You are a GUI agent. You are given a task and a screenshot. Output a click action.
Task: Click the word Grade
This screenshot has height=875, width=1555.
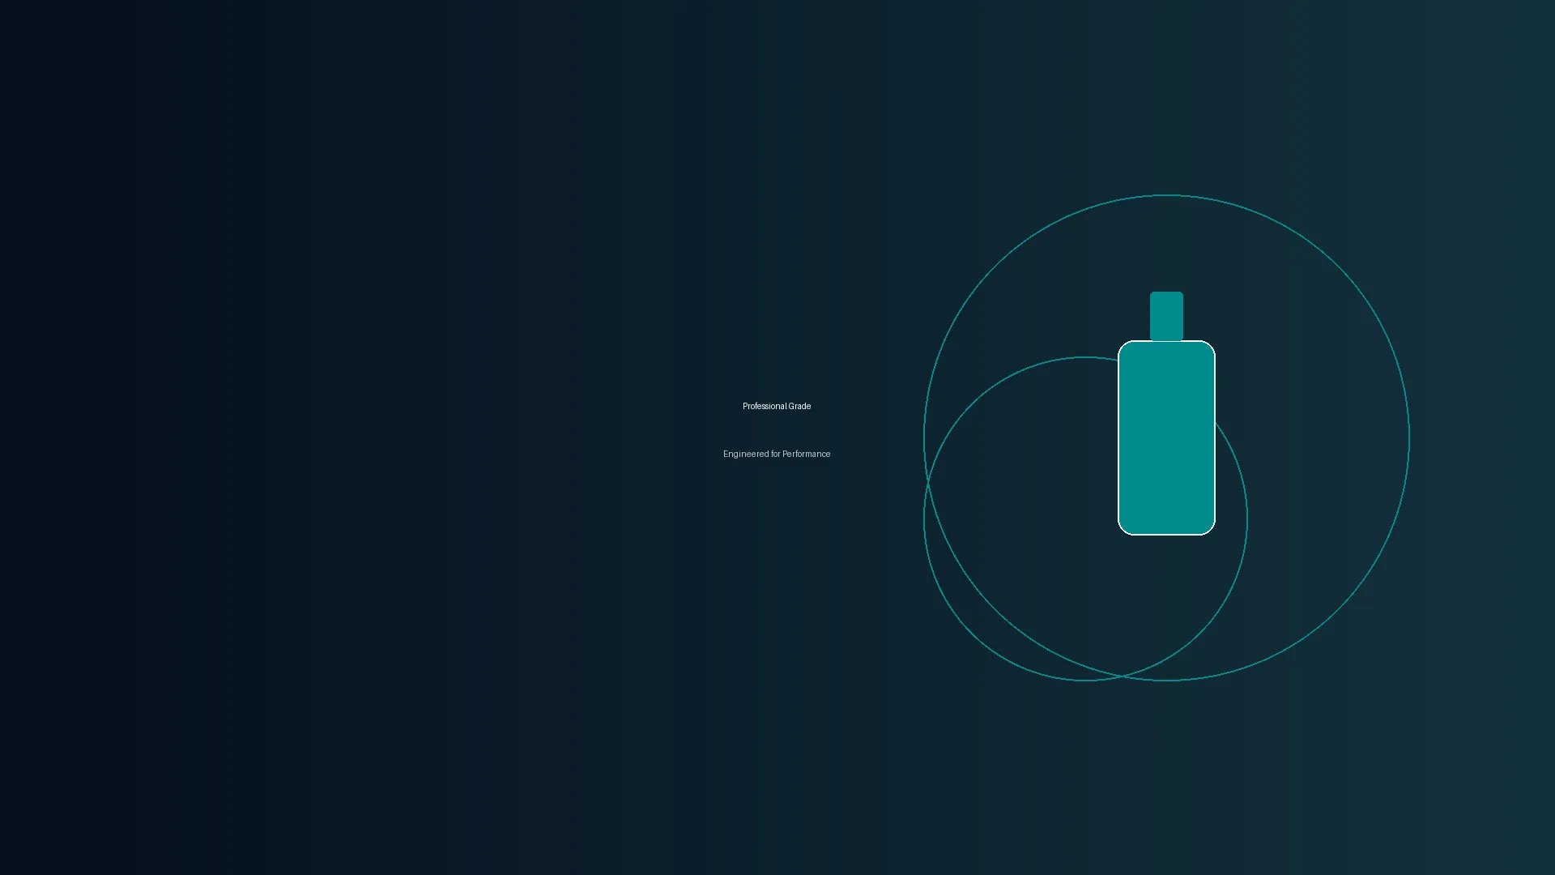(800, 406)
